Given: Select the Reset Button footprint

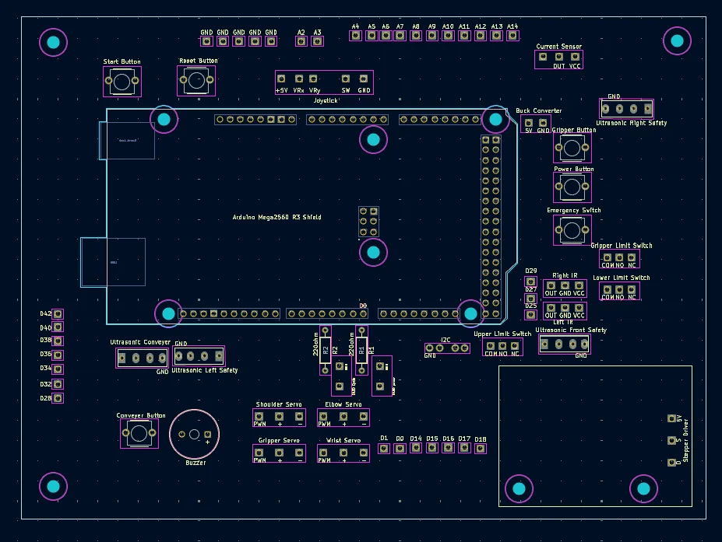Looking at the screenshot, I should tap(196, 80).
